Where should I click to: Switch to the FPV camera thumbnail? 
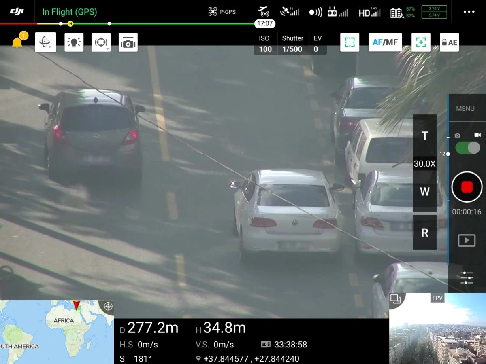click(x=437, y=328)
